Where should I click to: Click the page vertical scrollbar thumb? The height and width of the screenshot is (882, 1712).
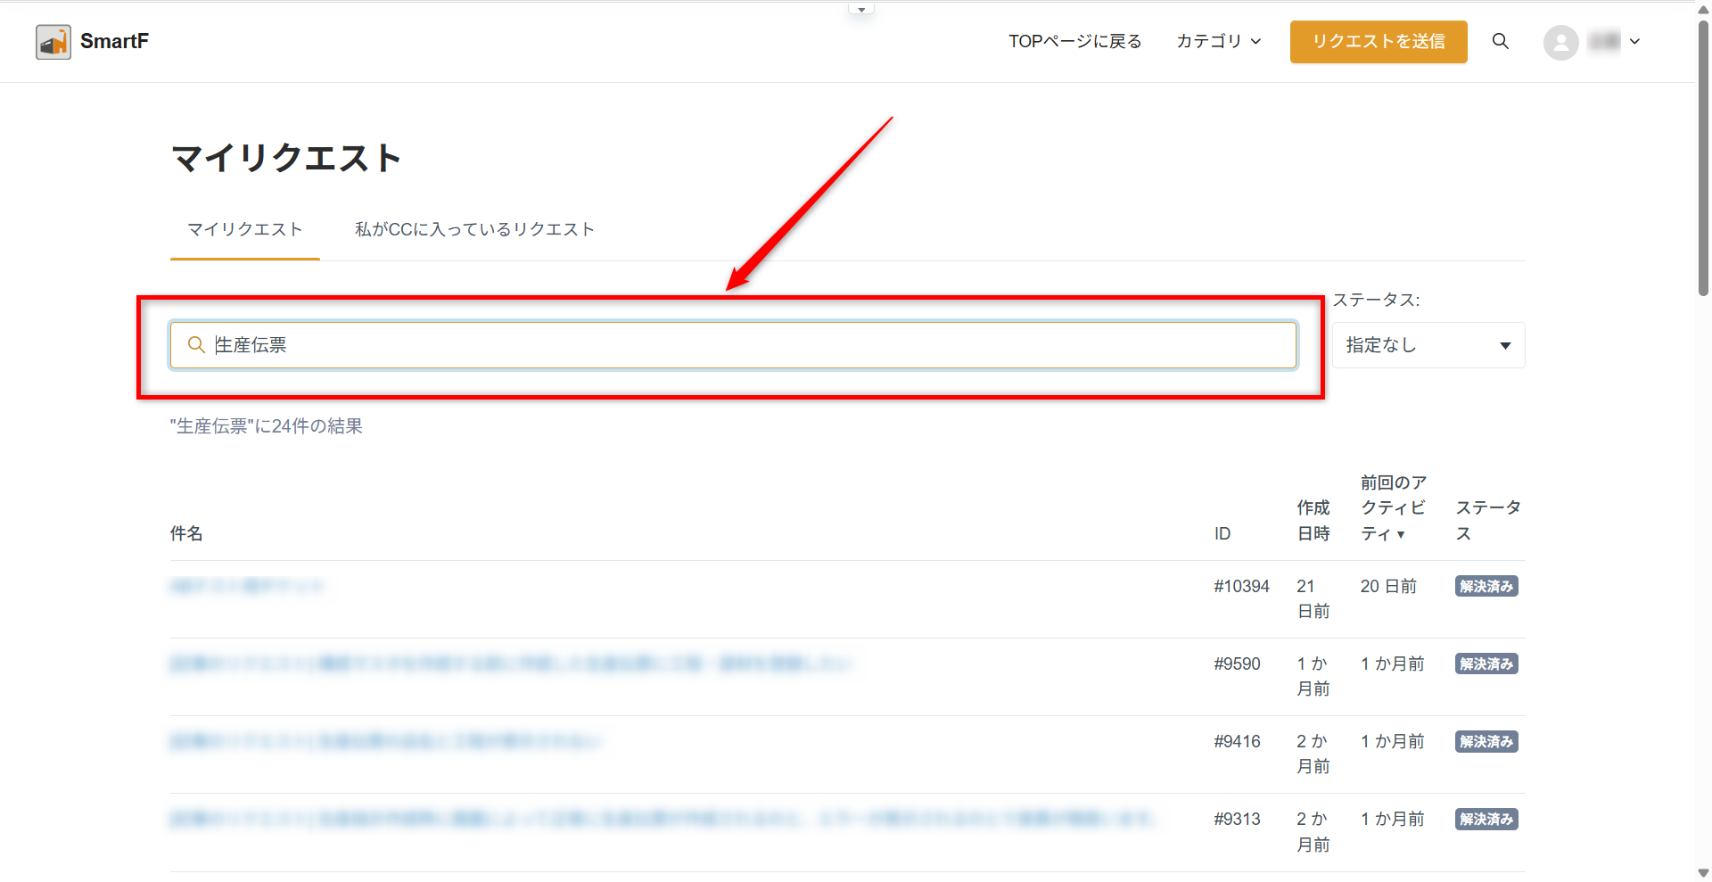click(1703, 161)
